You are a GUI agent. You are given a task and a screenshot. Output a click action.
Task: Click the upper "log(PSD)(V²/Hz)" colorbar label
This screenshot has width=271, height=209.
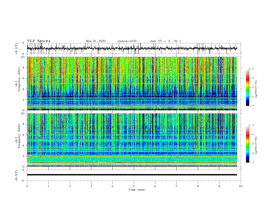point(256,89)
